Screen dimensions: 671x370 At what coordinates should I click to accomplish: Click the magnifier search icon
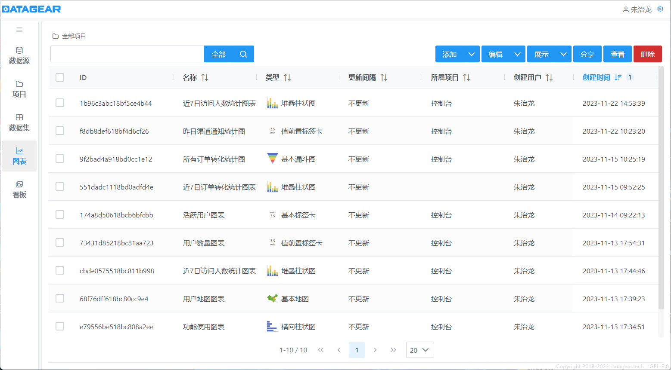pos(243,54)
